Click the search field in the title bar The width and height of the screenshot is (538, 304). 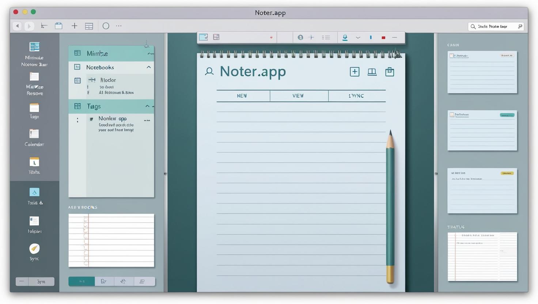point(495,26)
